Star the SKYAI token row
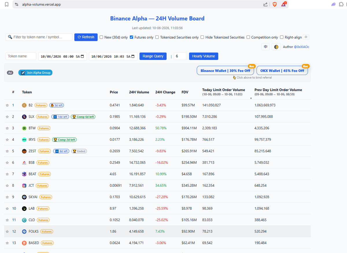The image size is (347, 253). (x=7, y=197)
